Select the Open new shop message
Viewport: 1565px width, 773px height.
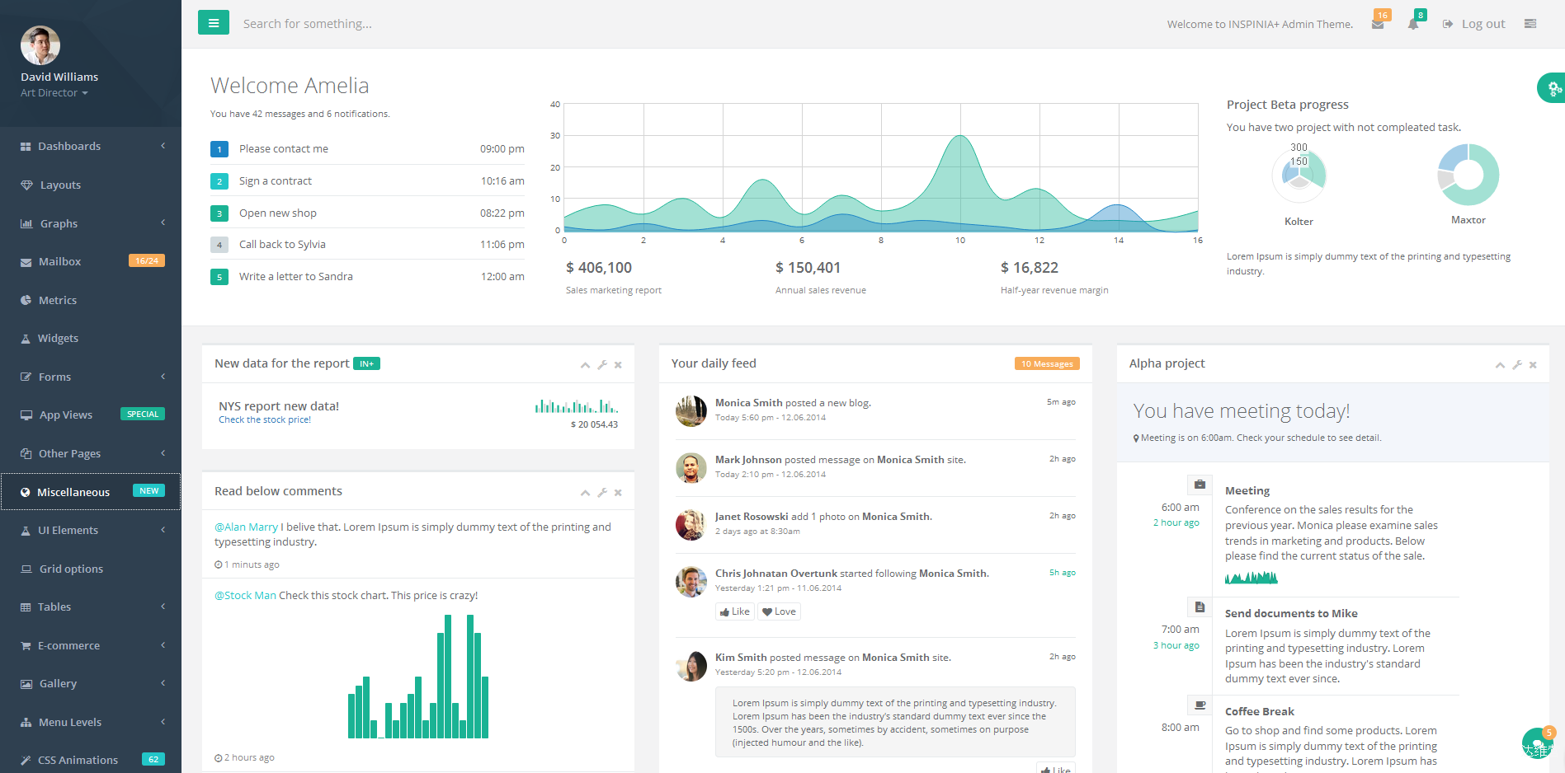point(367,213)
